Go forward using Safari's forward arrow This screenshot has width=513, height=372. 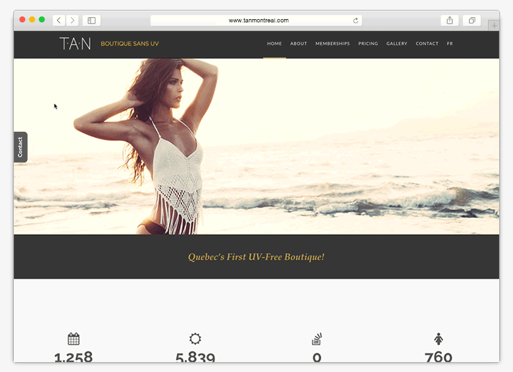[x=72, y=20]
